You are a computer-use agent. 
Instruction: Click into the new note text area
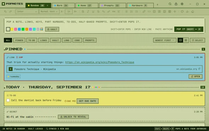(x=104, y=22)
